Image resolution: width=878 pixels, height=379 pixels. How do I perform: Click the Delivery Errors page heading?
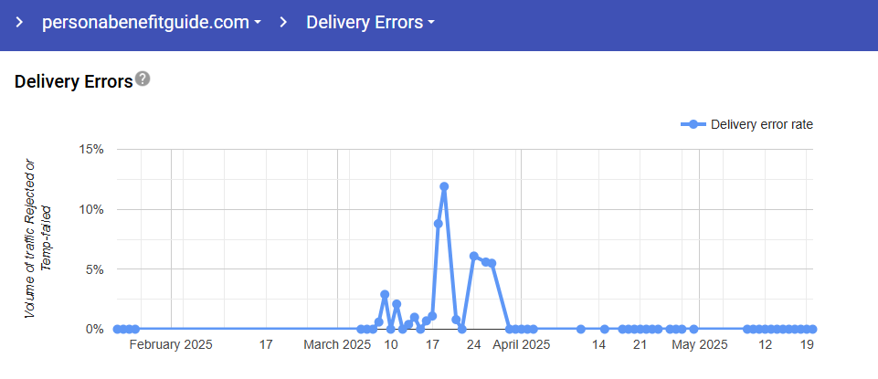(74, 82)
